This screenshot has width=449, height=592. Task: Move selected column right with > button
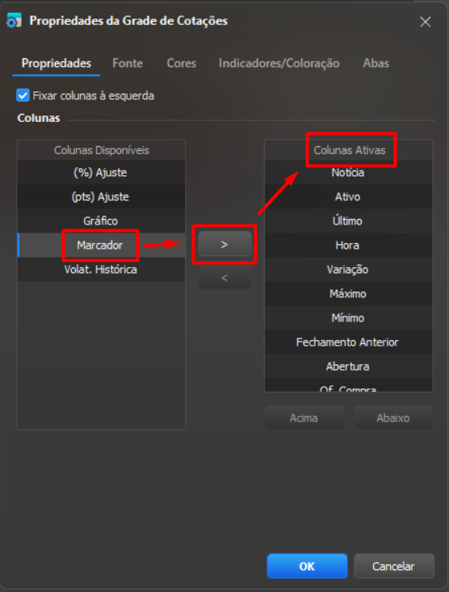(224, 244)
